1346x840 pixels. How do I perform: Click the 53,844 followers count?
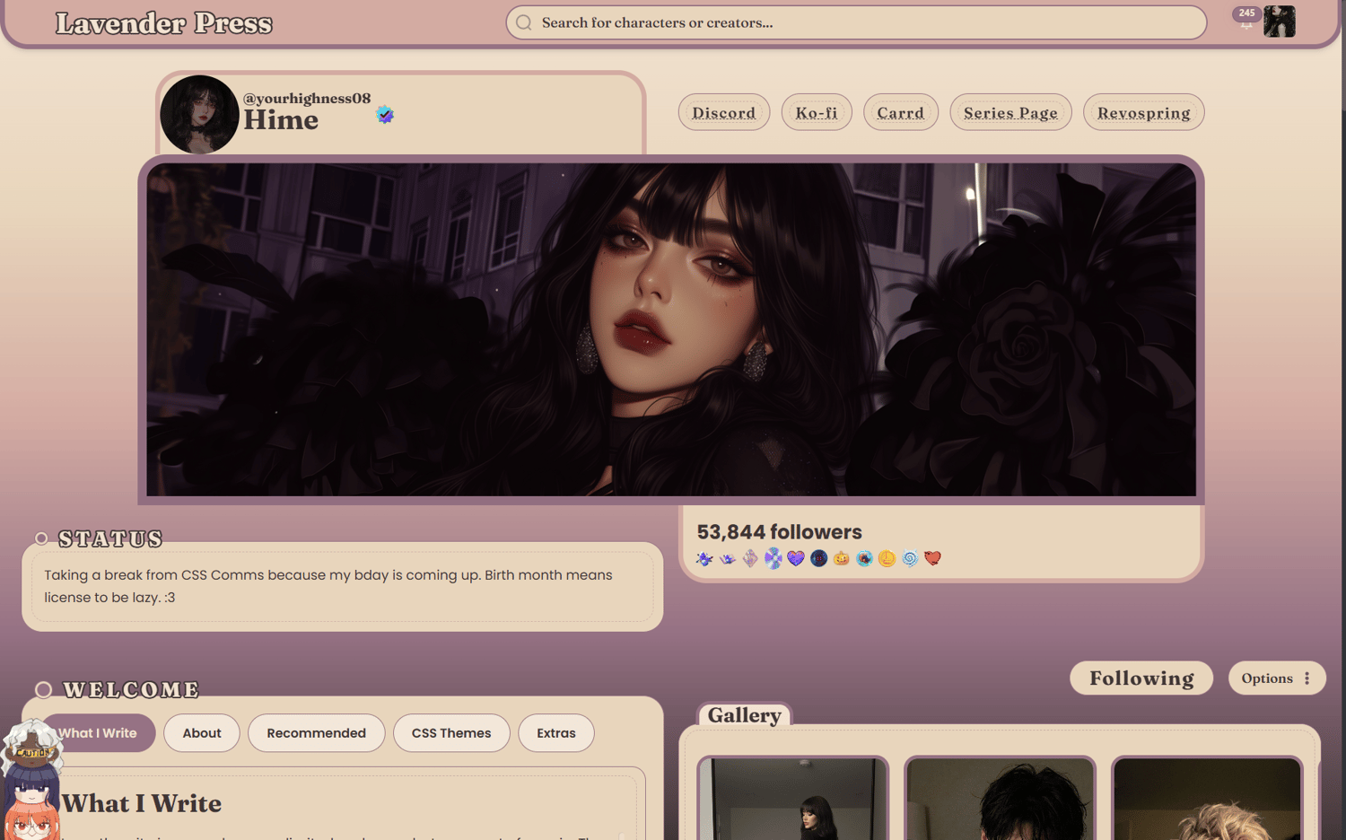coord(780,532)
